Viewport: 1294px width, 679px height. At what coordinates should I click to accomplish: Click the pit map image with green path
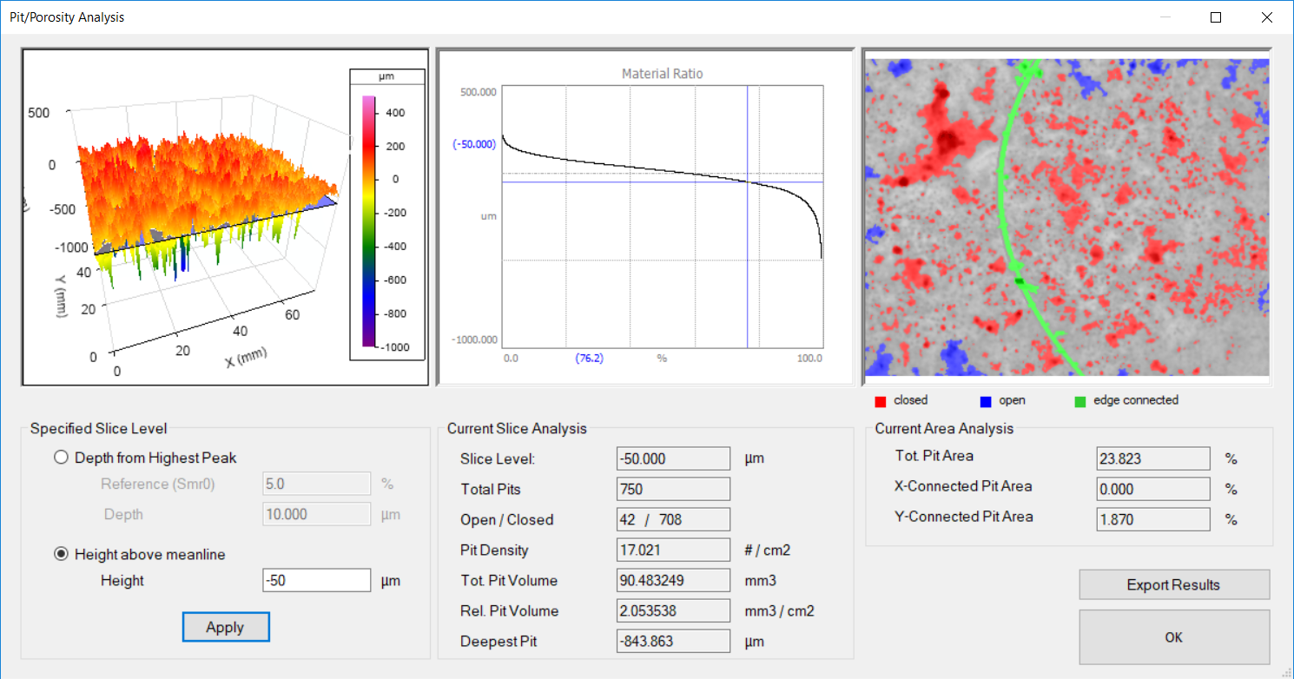coord(1066,215)
